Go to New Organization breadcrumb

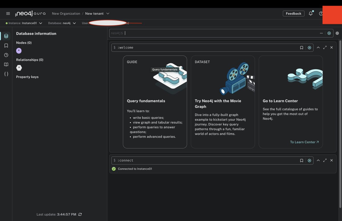tap(66, 13)
